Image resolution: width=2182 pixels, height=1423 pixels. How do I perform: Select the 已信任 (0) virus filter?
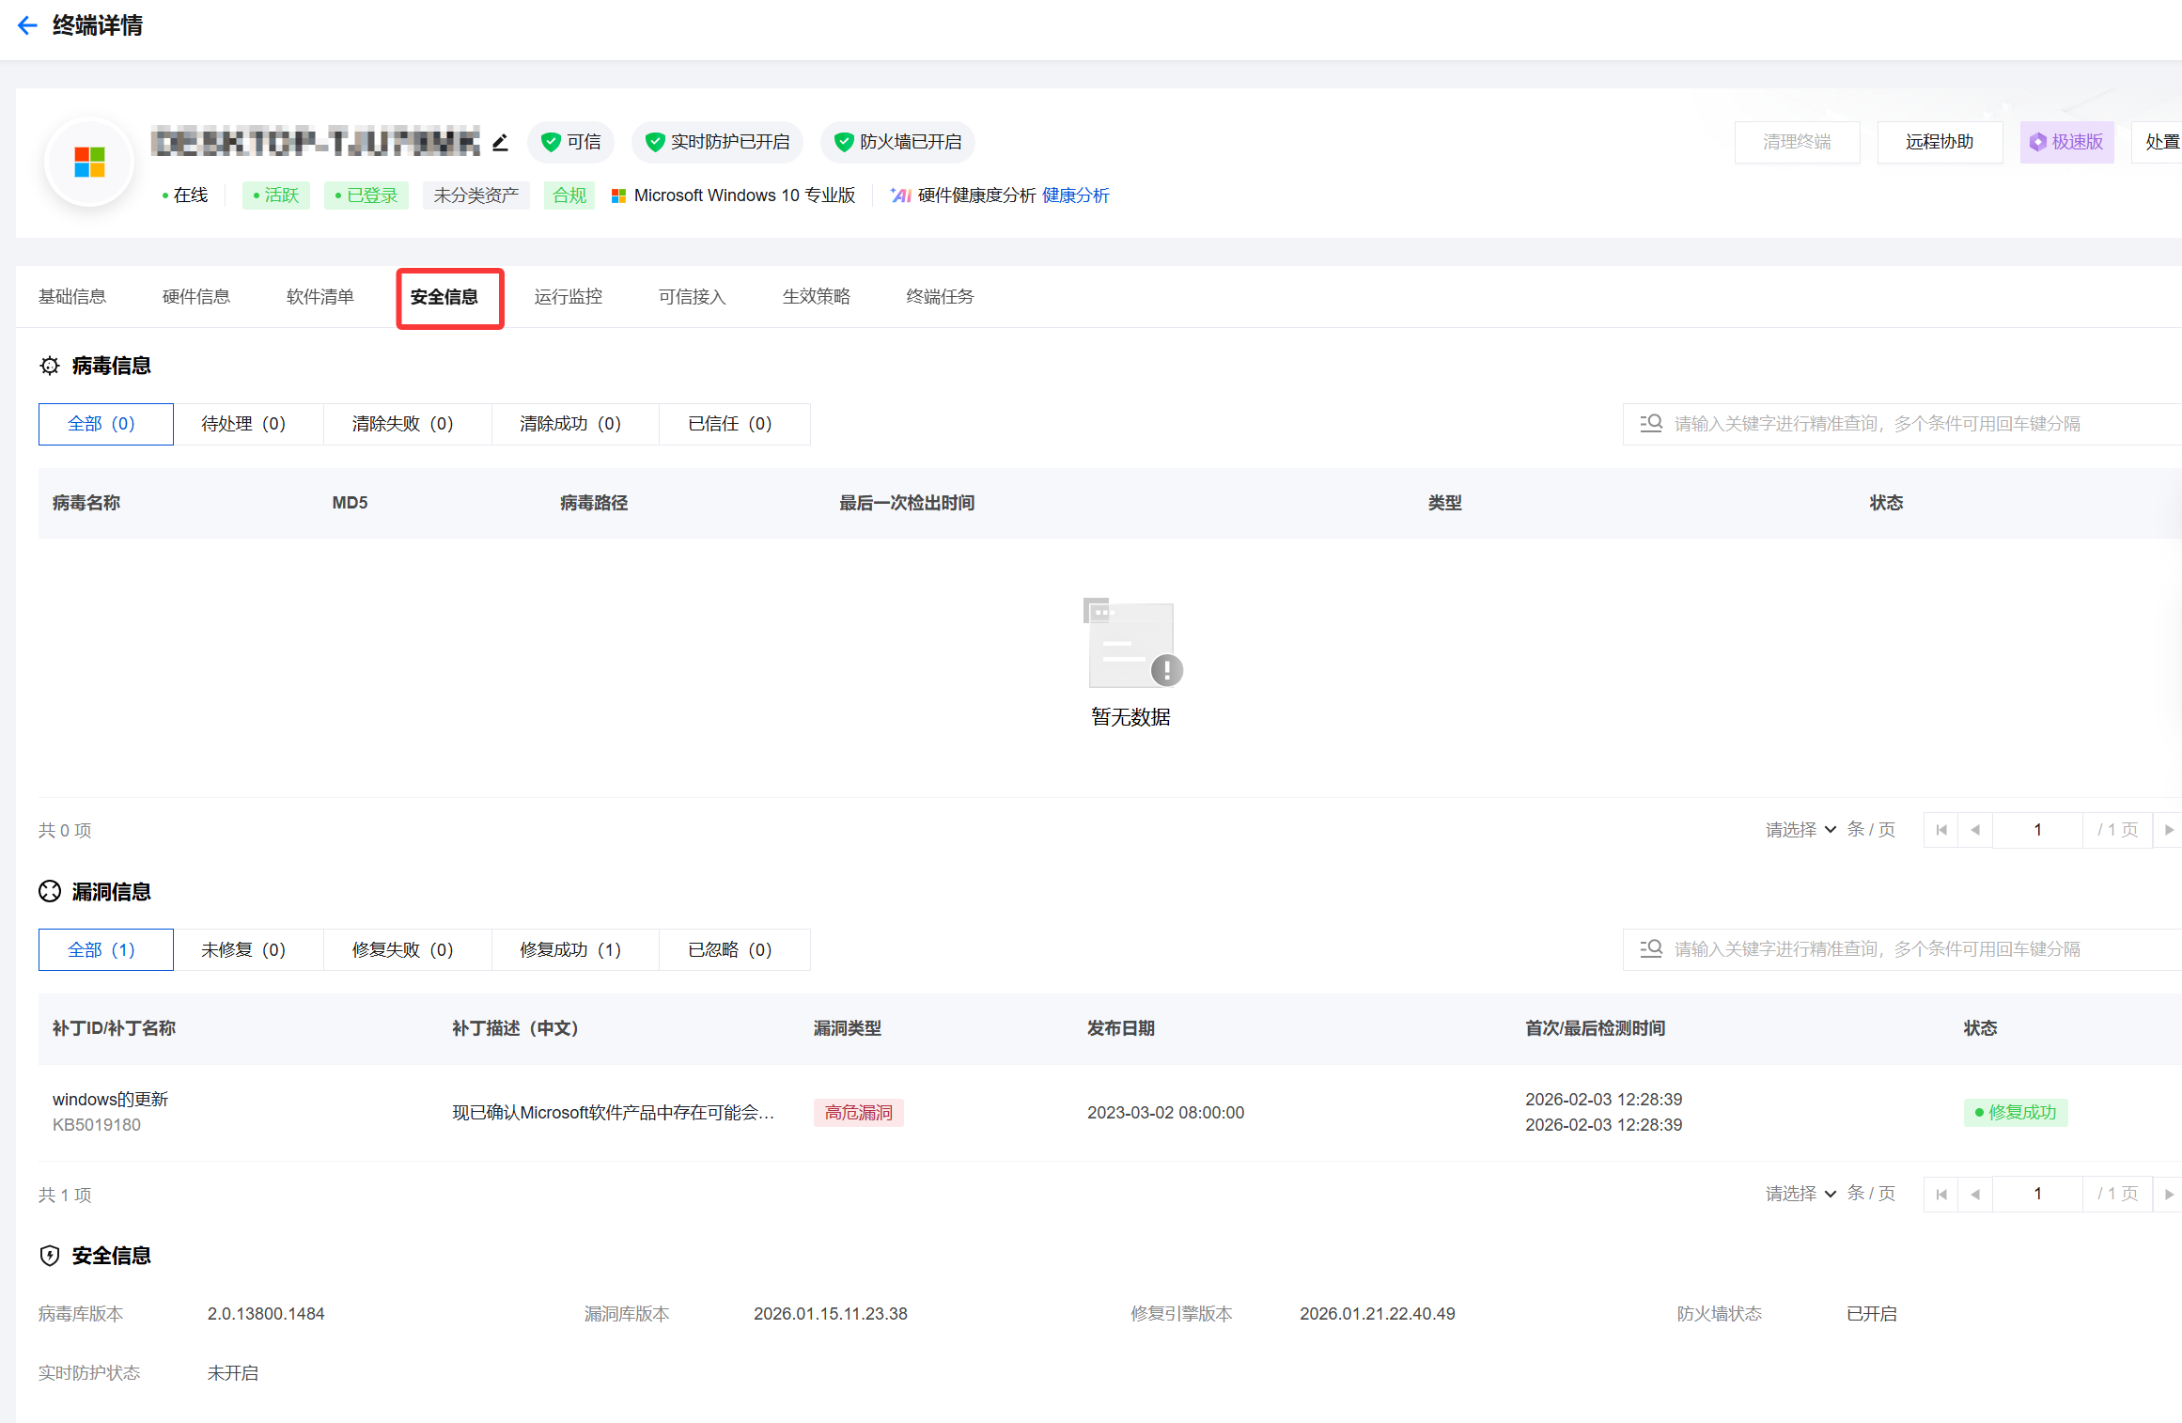(729, 424)
